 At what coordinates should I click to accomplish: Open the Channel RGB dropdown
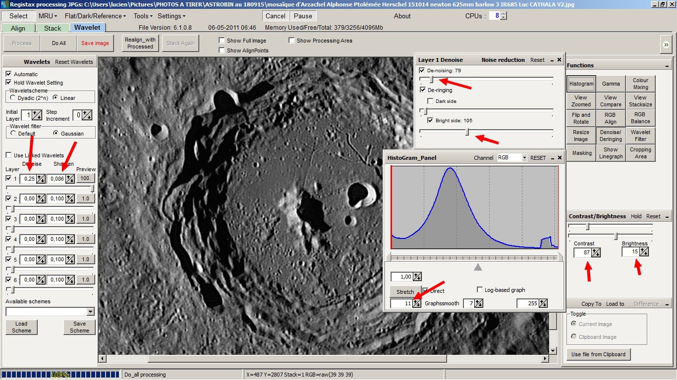point(524,158)
